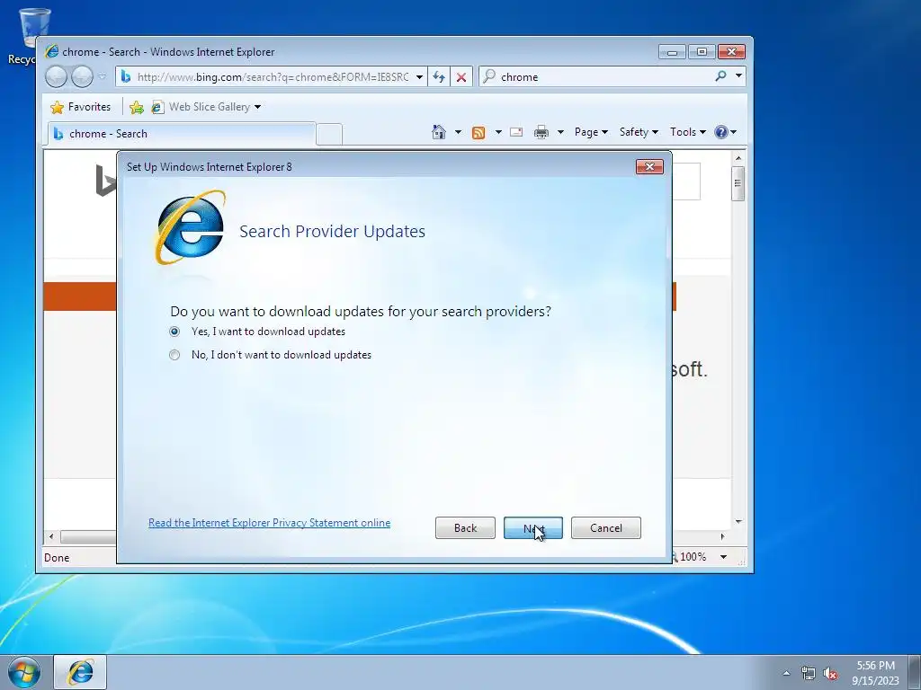
Task: Close the Set Up Internet Explorer 8 dialog
Action: [649, 166]
